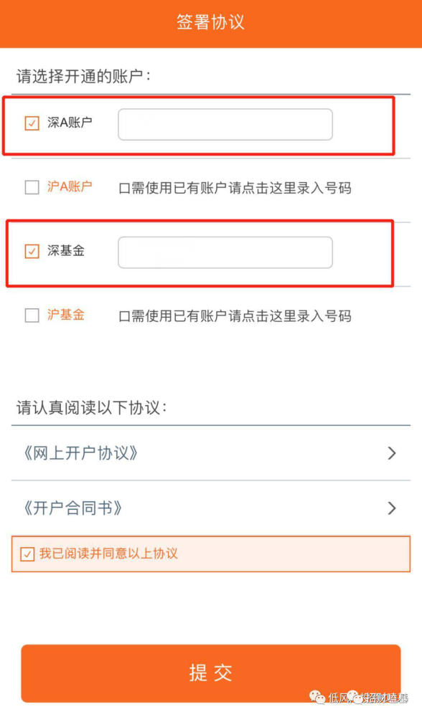This screenshot has width=422, height=717.
Task: Click the 深基金 account number field
Action: click(x=225, y=252)
